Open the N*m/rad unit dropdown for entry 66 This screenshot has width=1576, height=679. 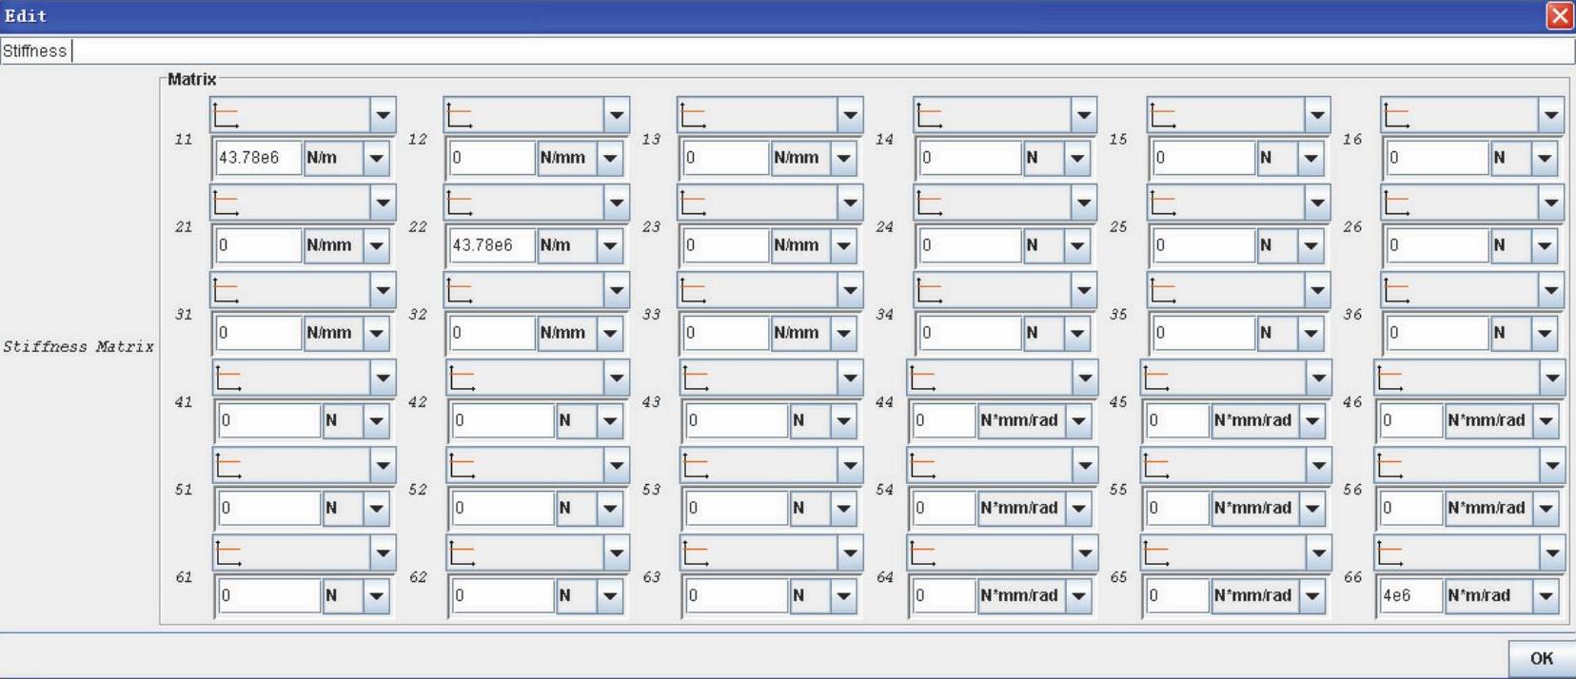coord(1546,596)
